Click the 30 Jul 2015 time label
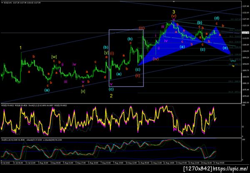 (x=5, y=163)
